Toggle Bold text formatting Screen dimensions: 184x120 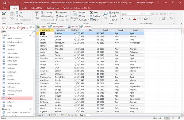tap(123, 18)
